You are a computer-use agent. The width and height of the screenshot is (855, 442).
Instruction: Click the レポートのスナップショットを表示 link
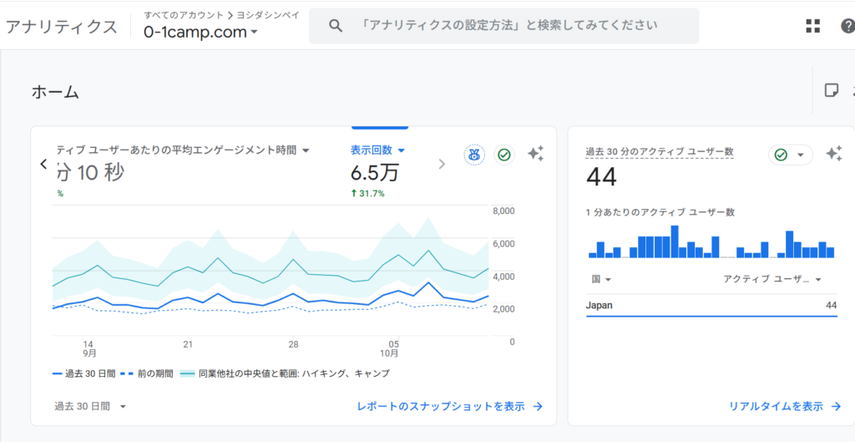pyautogui.click(x=450, y=407)
